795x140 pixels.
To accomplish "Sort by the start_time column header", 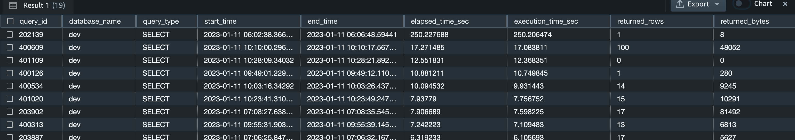I will [220, 21].
